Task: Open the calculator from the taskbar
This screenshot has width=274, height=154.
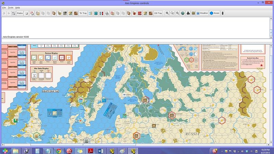Action: click(x=37, y=151)
